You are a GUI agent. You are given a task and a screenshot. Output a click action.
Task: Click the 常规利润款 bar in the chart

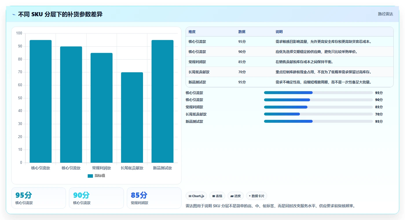click(102, 108)
